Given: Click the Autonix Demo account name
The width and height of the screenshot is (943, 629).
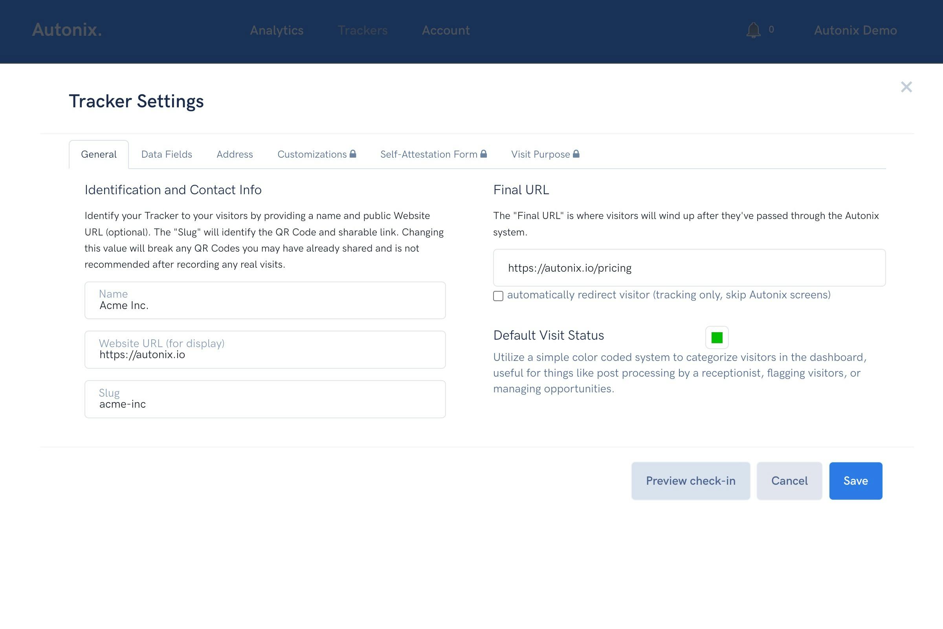Looking at the screenshot, I should pyautogui.click(x=856, y=30).
